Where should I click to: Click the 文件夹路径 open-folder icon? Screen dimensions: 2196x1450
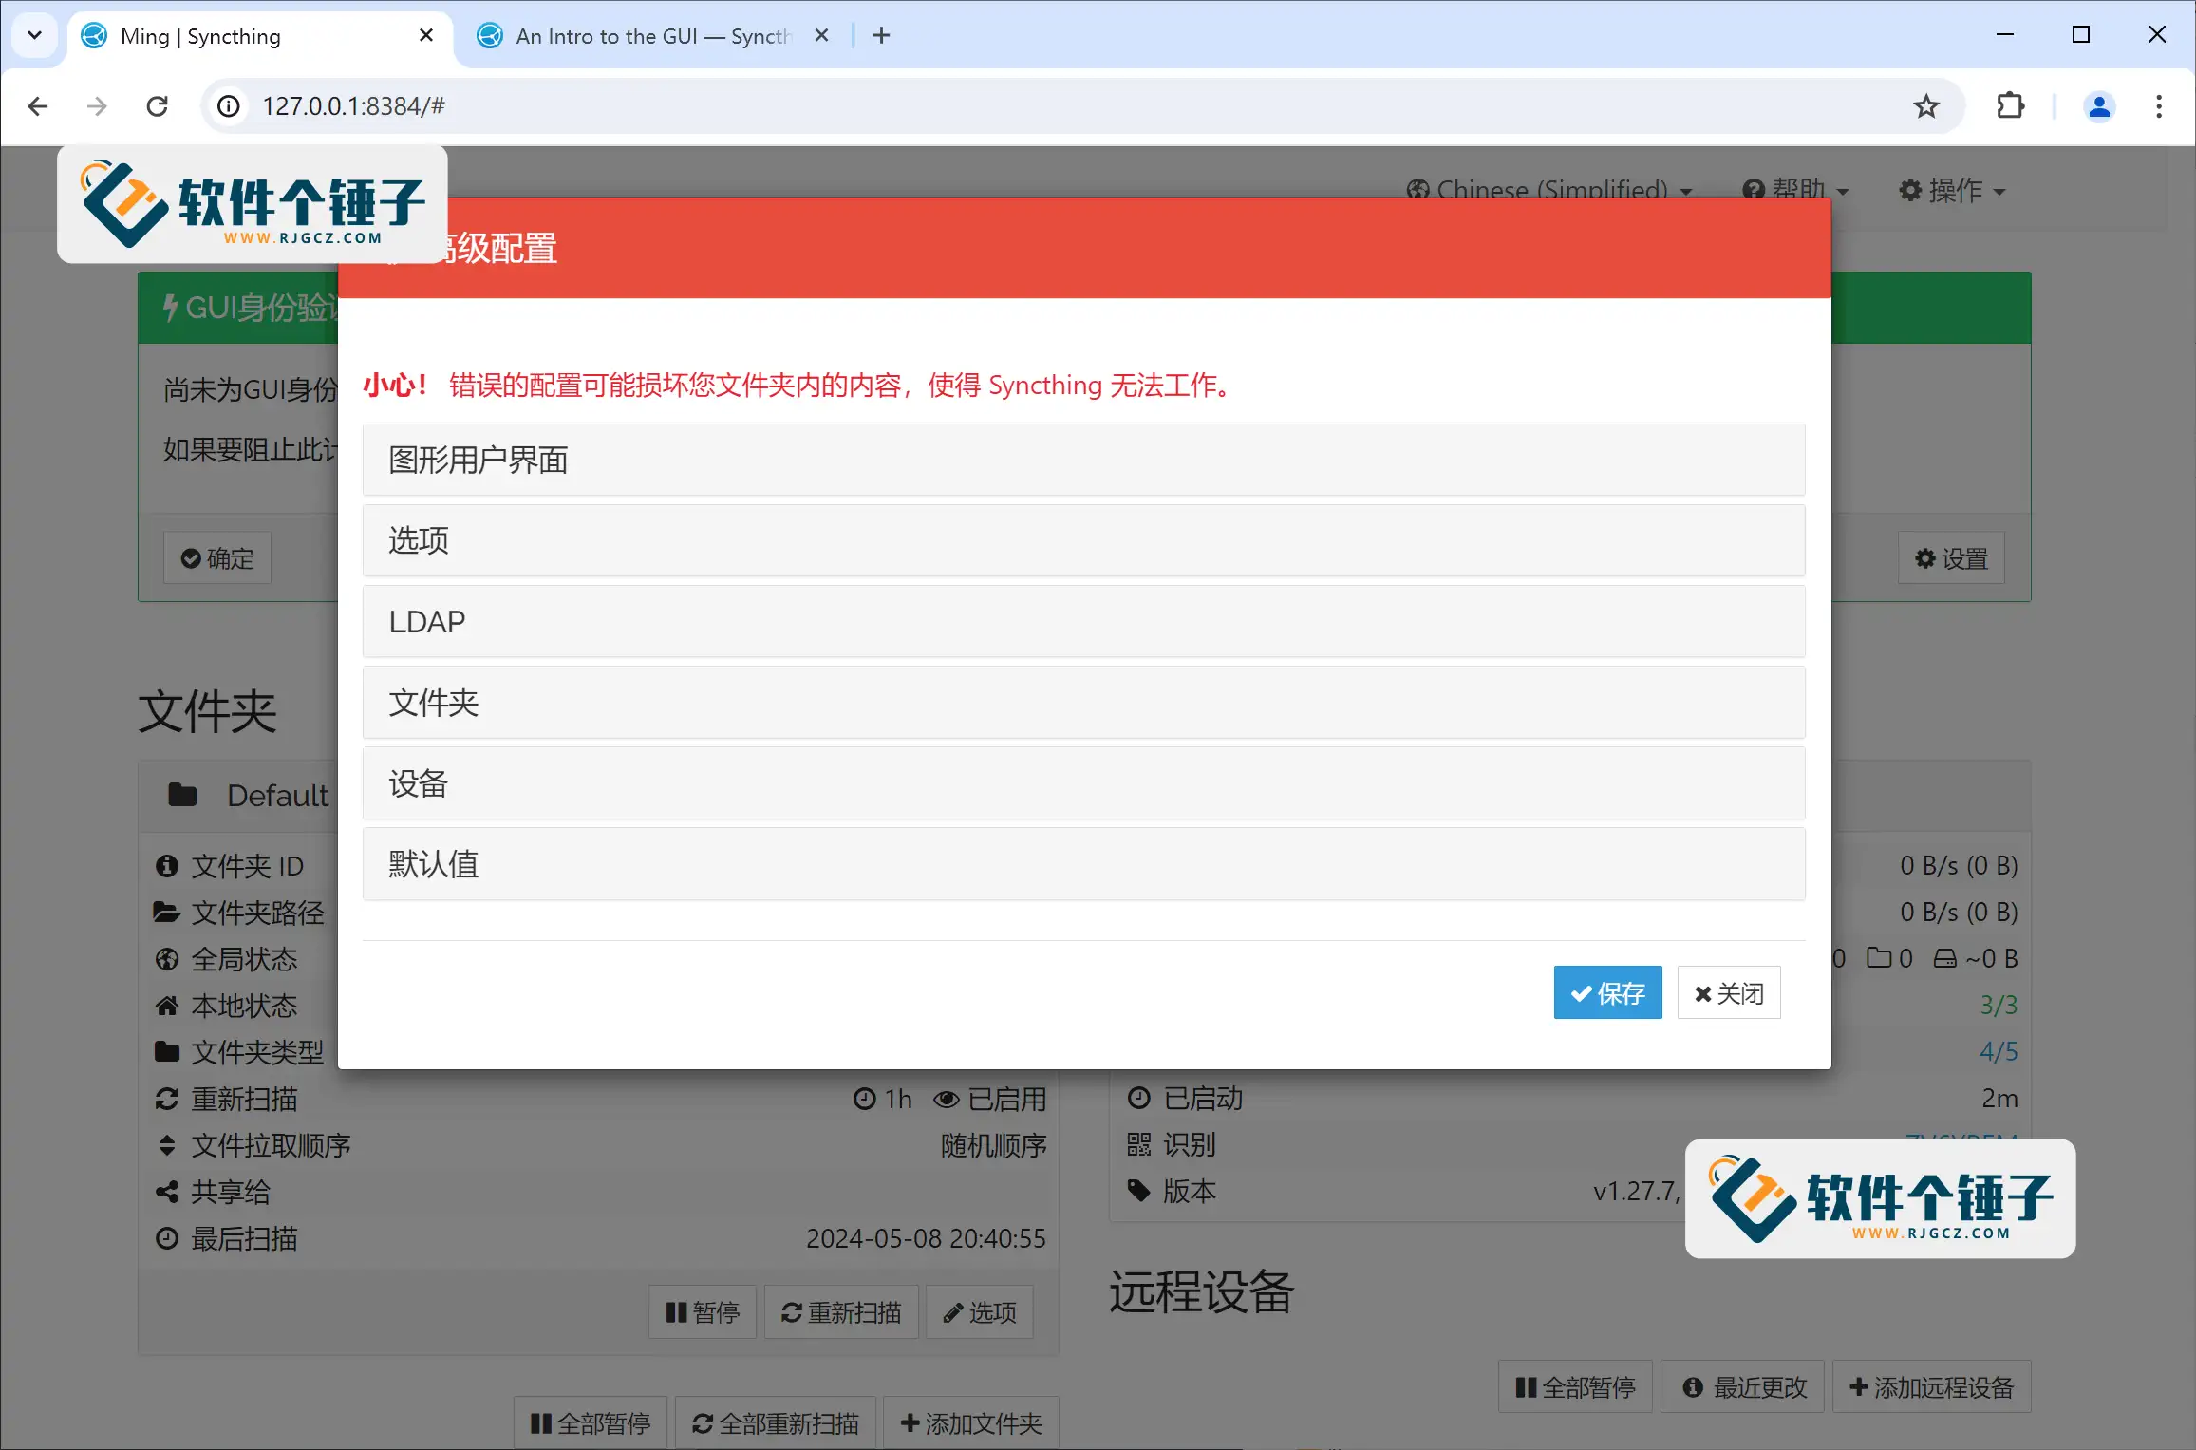click(x=167, y=913)
